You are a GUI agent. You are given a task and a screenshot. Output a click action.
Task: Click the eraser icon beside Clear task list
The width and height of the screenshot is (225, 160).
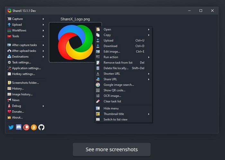(98, 101)
